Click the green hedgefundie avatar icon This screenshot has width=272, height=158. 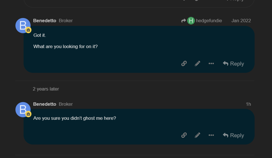[x=191, y=21]
